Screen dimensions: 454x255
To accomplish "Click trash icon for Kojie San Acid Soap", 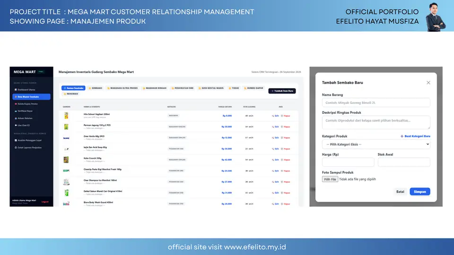I will (282, 149).
